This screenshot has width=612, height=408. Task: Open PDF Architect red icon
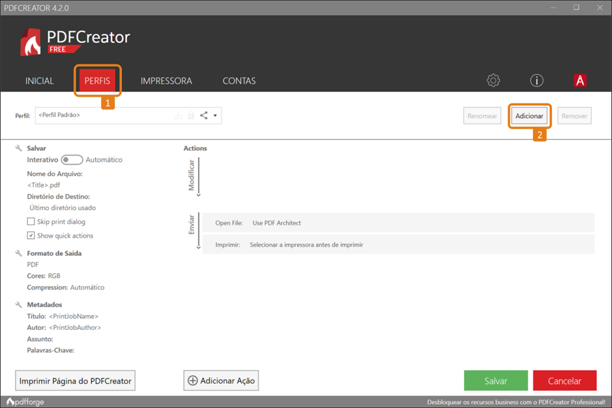point(579,81)
